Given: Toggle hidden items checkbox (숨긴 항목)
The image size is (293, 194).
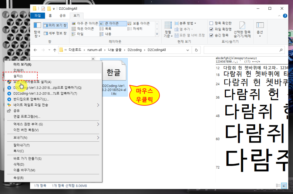Looking at the screenshot, I should (219, 35).
